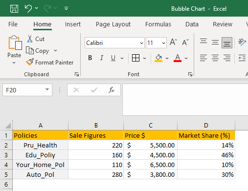Open the undo history dropdown arrow
This screenshot has height=191, width=248.
point(37,8)
